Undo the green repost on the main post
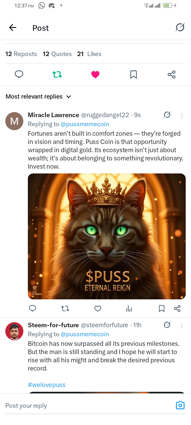 click(x=57, y=75)
